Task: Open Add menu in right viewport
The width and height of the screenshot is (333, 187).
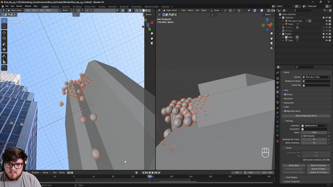Action: [x=197, y=10]
